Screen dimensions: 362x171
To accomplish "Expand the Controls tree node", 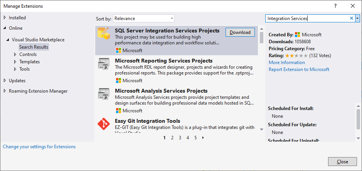I will coord(15,54).
